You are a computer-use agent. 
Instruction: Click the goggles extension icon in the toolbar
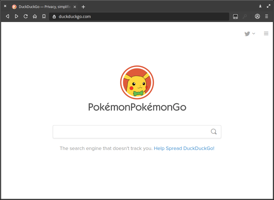pyautogui.click(x=235, y=16)
